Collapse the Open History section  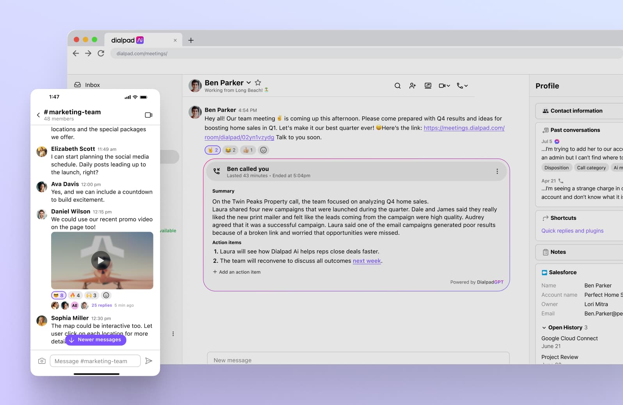pos(544,328)
